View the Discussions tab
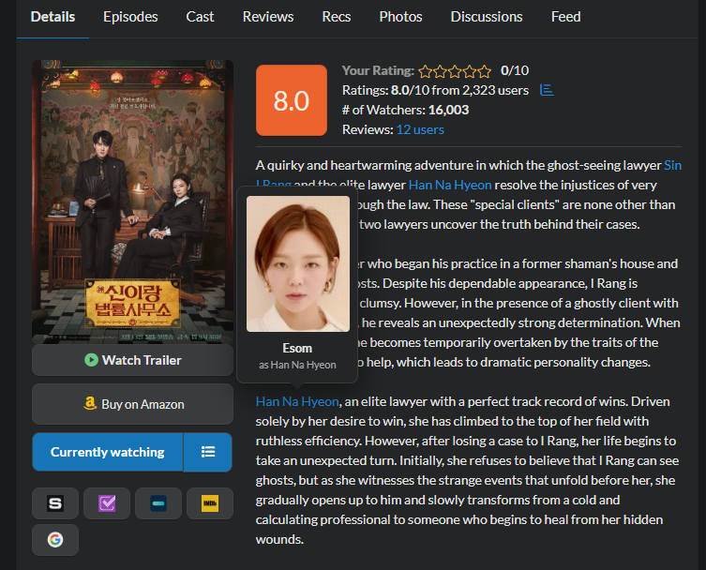 (487, 17)
